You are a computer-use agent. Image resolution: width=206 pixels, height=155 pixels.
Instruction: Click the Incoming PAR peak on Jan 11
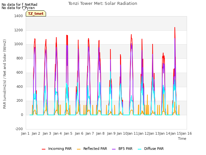(x=131, y=35)
